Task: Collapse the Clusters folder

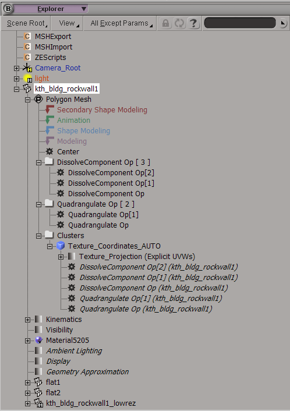Action: click(38, 236)
